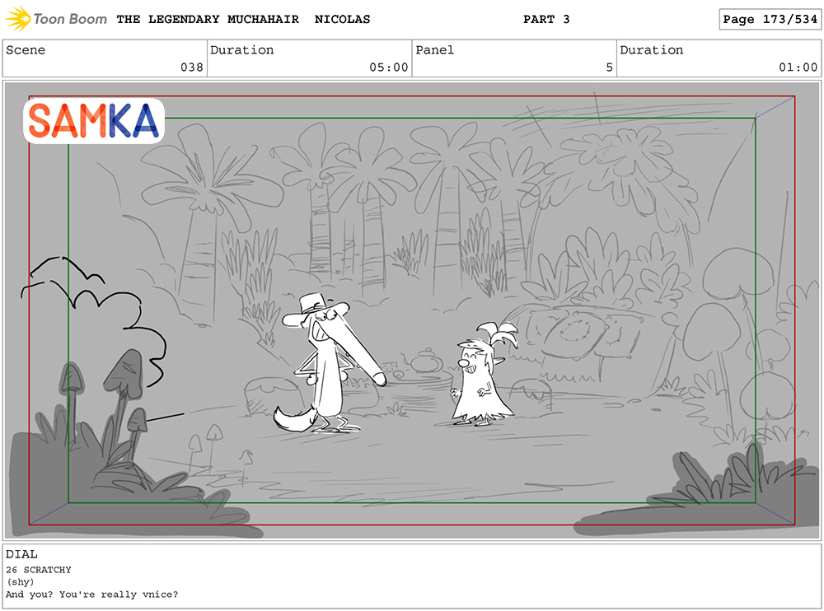
Task: Click the storyboard panel drawing thumbnail
Action: click(412, 310)
